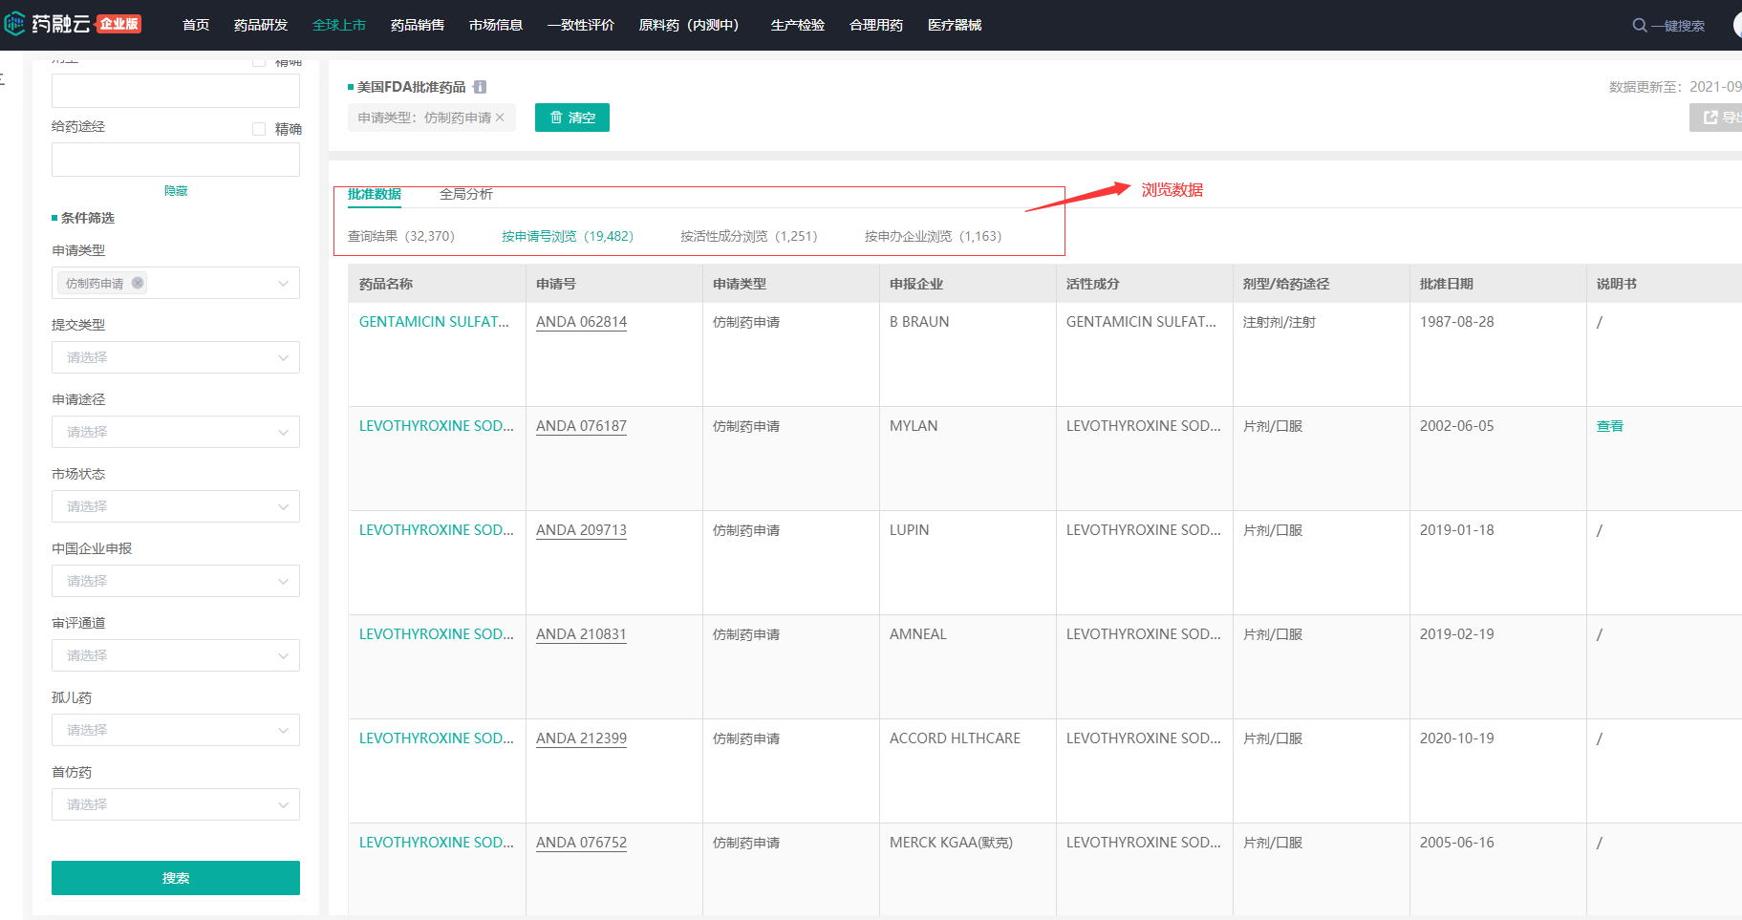Expand the 孤儿药 dropdown
The height and width of the screenshot is (920, 1742).
(176, 730)
